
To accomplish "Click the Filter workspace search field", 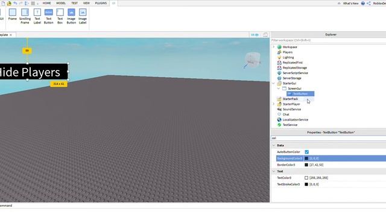I will click(328, 40).
